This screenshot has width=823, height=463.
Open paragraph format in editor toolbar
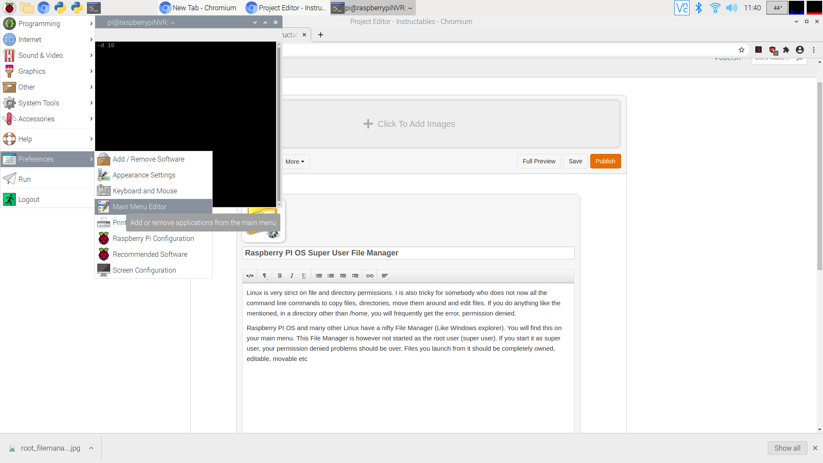point(265,276)
